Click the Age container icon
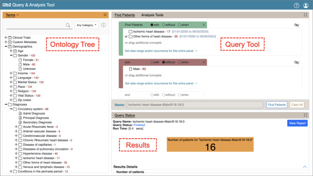 (15, 51)
